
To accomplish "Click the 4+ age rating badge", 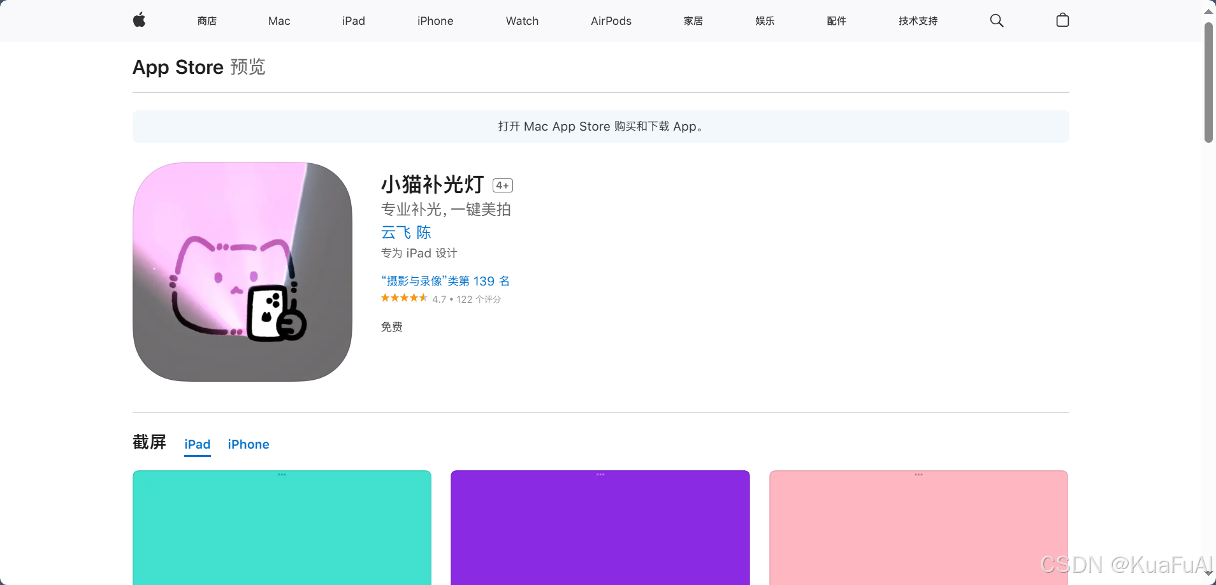I will [x=502, y=185].
